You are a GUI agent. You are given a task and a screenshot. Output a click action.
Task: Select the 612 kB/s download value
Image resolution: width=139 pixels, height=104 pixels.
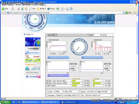click(62, 54)
